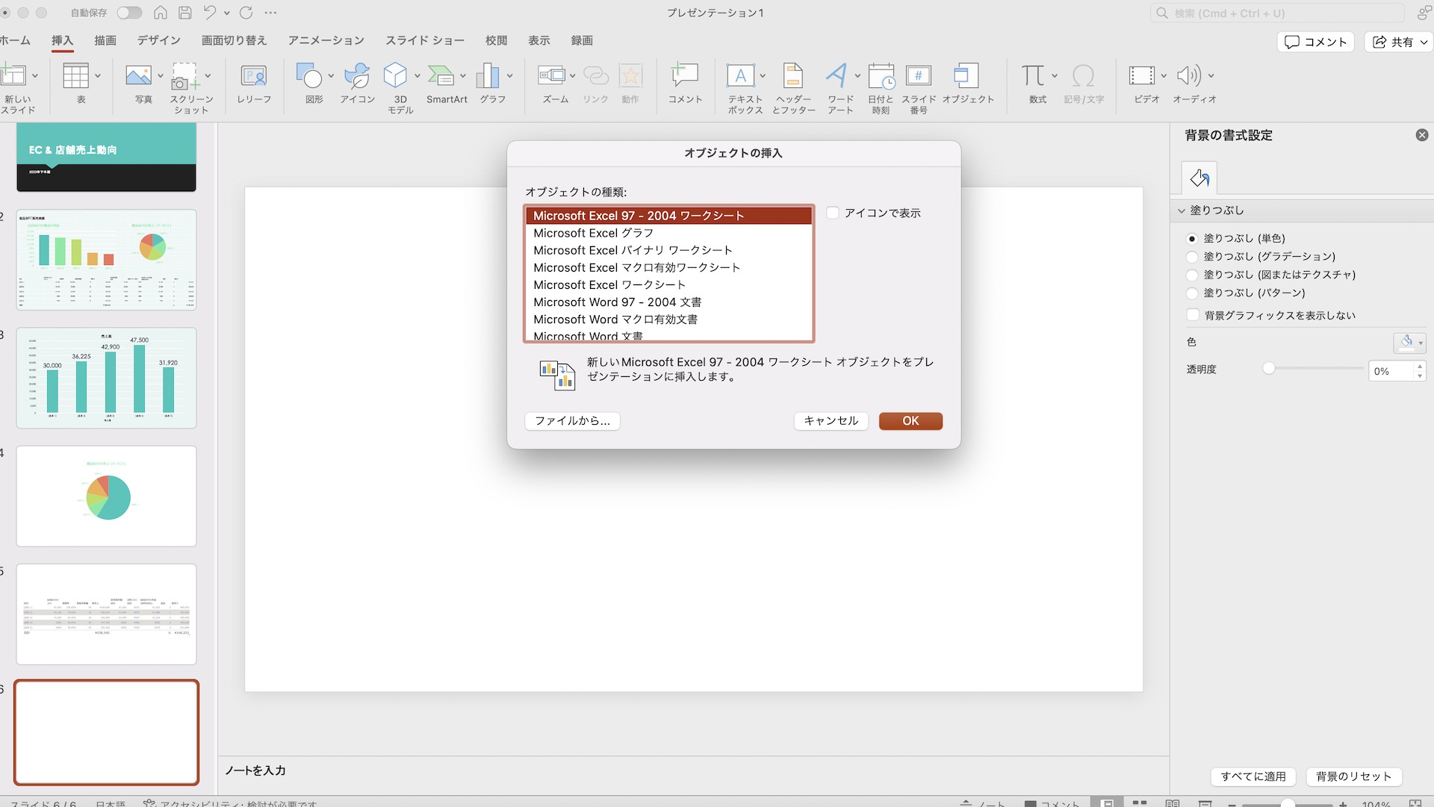Click 背景のリセット button
The image size is (1434, 807).
click(x=1353, y=776)
